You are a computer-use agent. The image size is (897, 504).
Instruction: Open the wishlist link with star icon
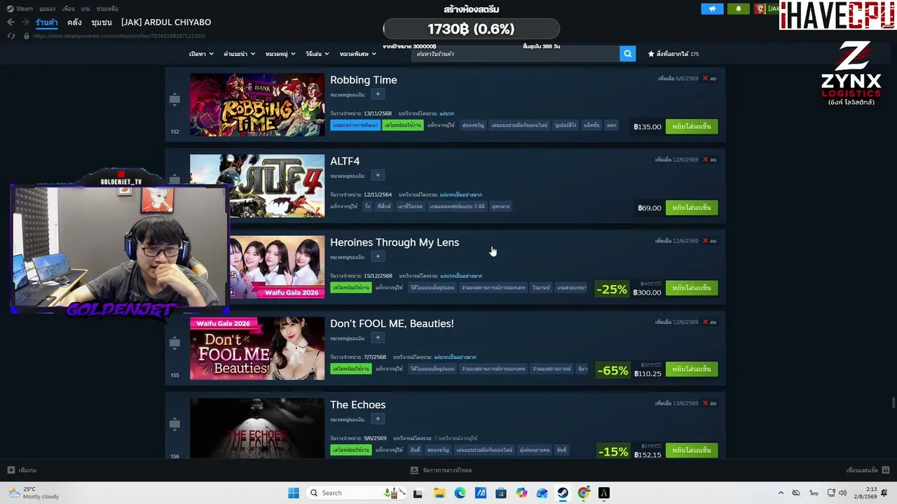click(x=673, y=54)
